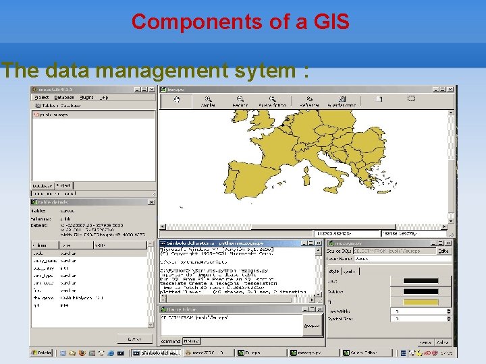Click the Refrescar refresh map tool

click(309, 101)
